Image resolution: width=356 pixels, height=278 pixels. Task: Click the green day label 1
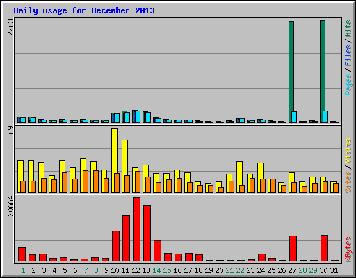[x=23, y=270]
